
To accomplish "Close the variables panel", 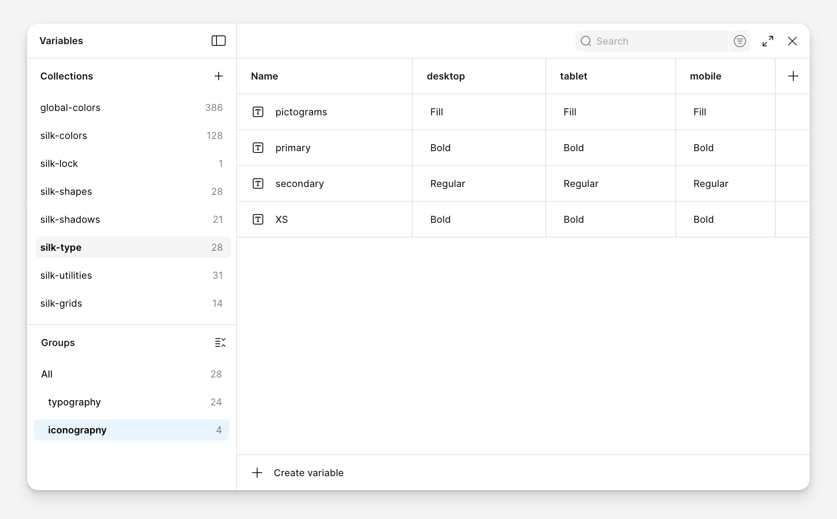I will pos(792,41).
